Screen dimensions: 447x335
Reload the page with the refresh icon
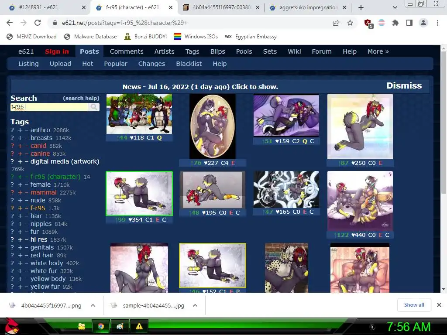[x=38, y=23]
